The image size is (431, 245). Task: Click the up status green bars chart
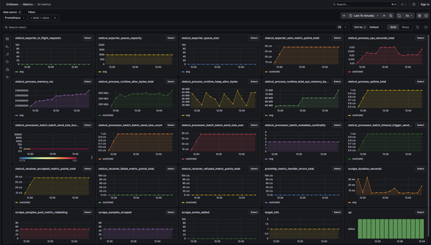tap(391, 228)
